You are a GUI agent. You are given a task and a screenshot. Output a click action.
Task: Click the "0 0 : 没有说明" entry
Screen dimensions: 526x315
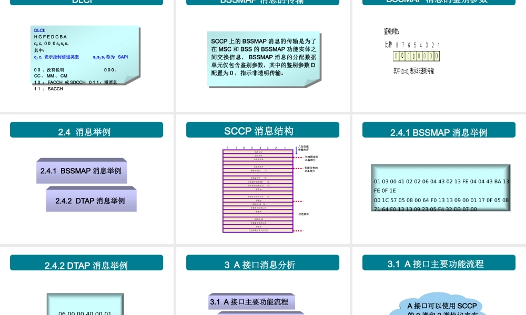point(49,70)
